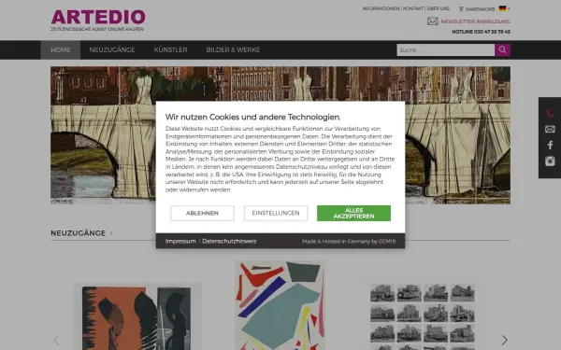Image resolution: width=561 pixels, height=350 pixels.
Task: Open the Datenschutzhinweis link
Action: (229, 241)
